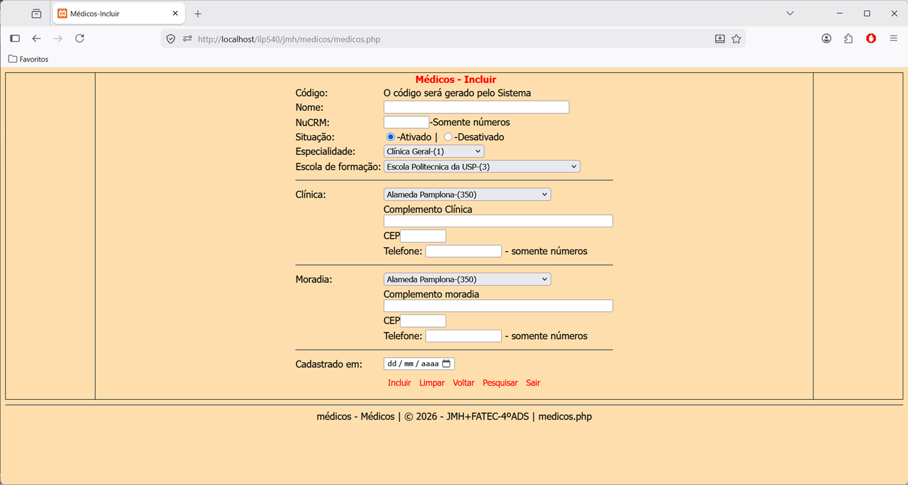908x485 pixels.
Task: Click the CEP field under Clínica
Action: coord(423,236)
